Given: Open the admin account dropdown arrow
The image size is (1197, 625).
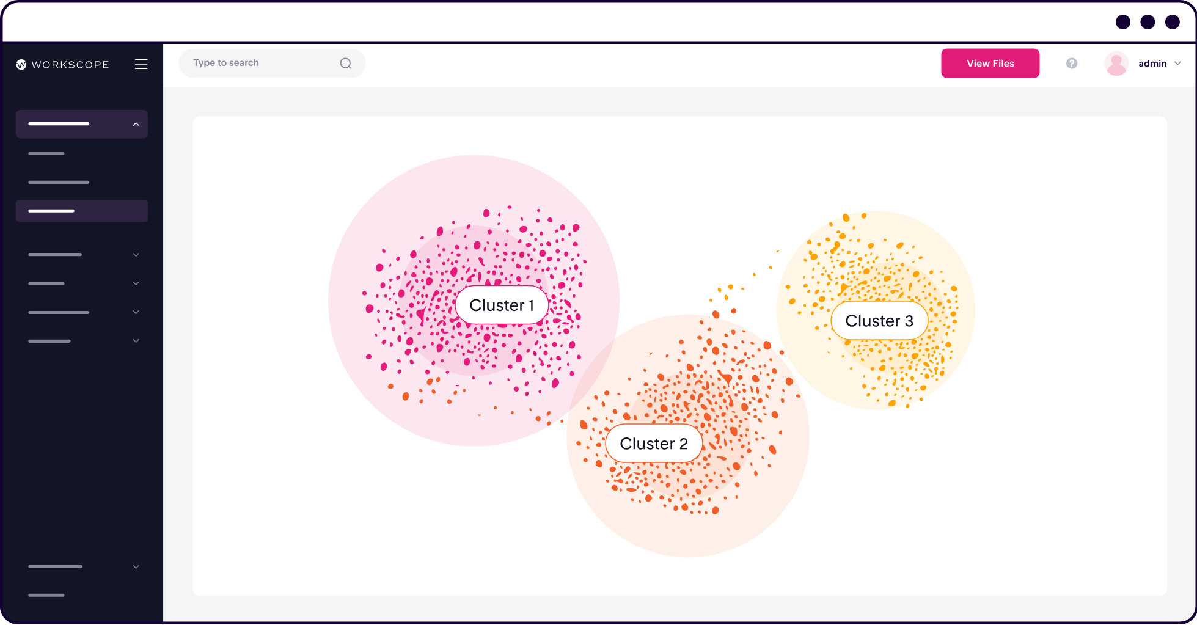Looking at the screenshot, I should (x=1178, y=64).
